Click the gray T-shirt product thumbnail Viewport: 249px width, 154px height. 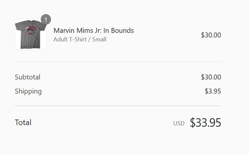[x=31, y=35]
